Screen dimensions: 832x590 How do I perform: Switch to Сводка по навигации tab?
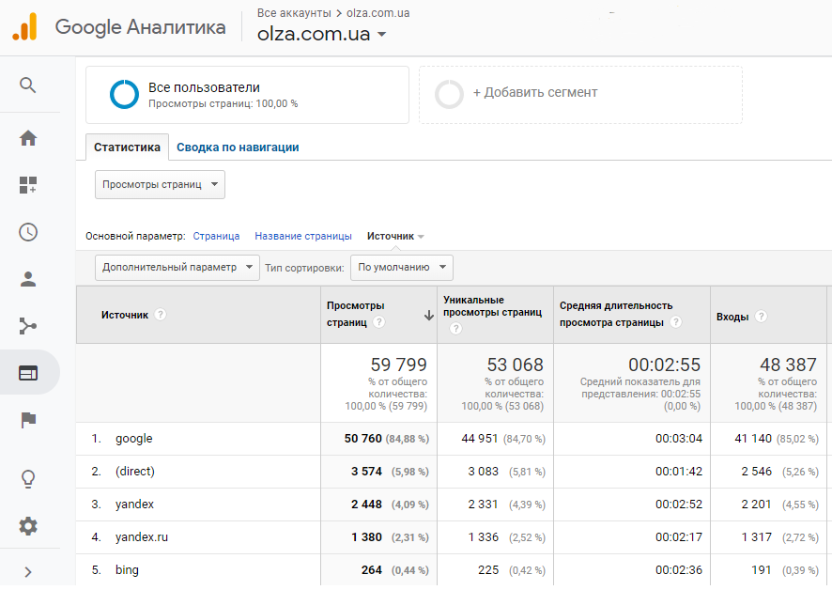pos(238,147)
